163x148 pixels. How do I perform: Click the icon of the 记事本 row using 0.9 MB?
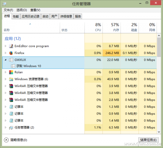(x=11, y=114)
